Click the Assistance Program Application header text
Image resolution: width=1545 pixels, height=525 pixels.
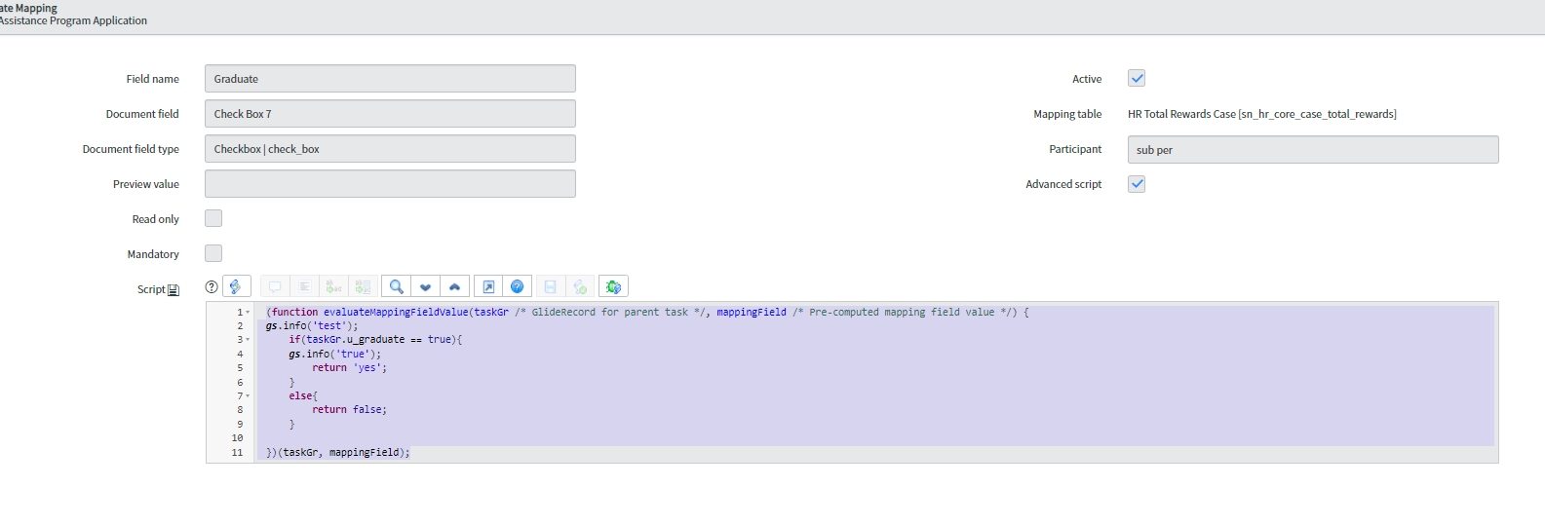(x=73, y=20)
